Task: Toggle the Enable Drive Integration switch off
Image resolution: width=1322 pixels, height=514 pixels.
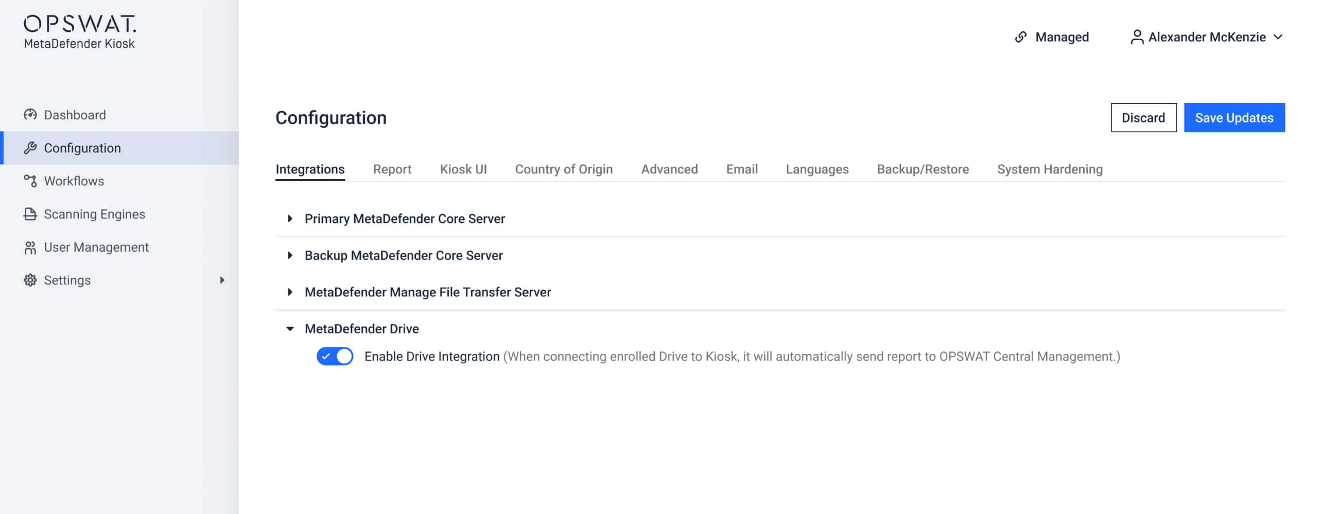Action: pyautogui.click(x=335, y=356)
